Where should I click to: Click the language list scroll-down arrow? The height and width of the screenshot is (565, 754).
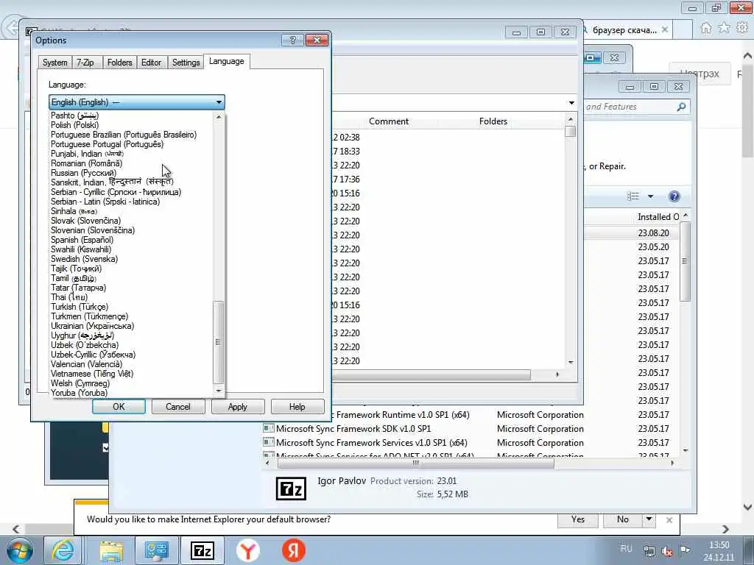click(219, 391)
